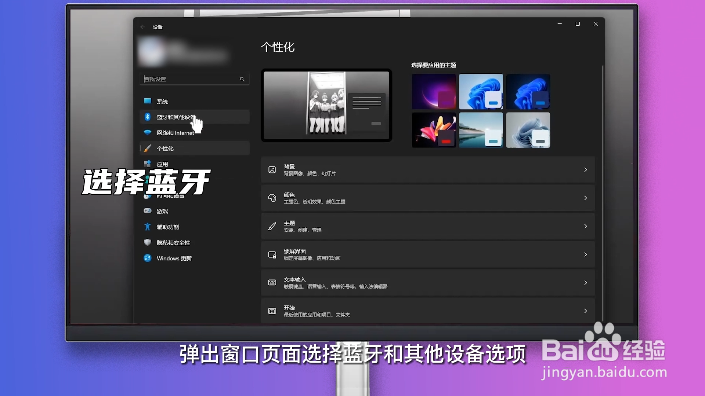This screenshot has width=705, height=396.
Task: Open 主题 settings row
Action: pos(428,226)
